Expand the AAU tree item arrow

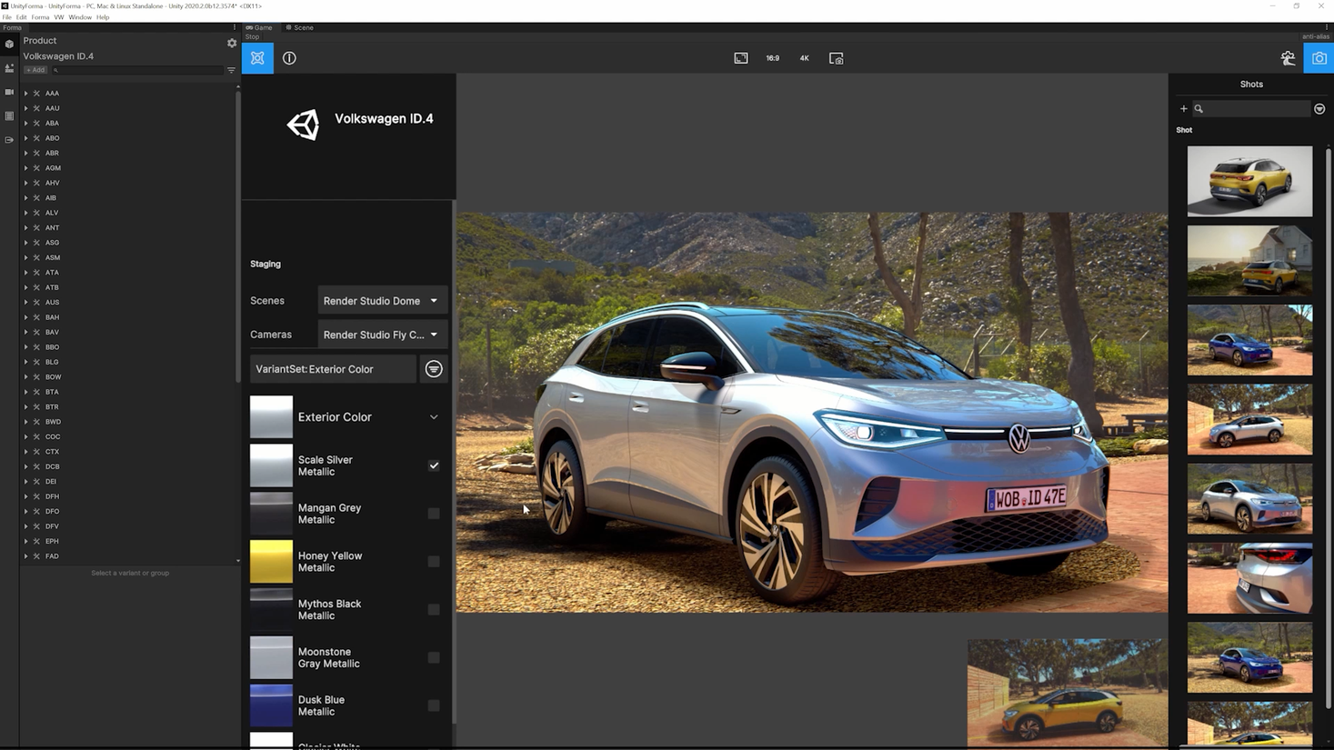pos(25,108)
